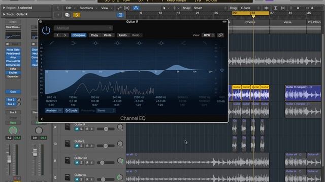This screenshot has width=325, height=182.
Task: Expand the Track Guitar R disclosure triangle
Action: tap(4, 14)
